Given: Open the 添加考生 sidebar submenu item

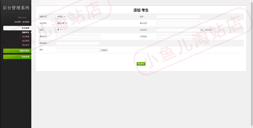Looking at the screenshot, I should [x=26, y=32].
